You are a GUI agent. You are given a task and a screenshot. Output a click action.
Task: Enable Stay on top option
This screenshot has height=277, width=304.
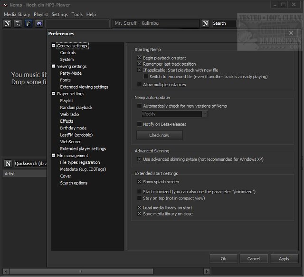click(x=139, y=198)
